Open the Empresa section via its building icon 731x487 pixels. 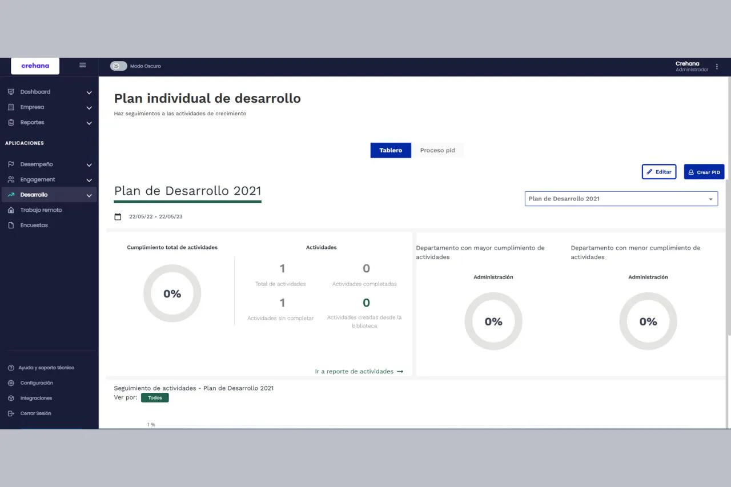pyautogui.click(x=11, y=107)
